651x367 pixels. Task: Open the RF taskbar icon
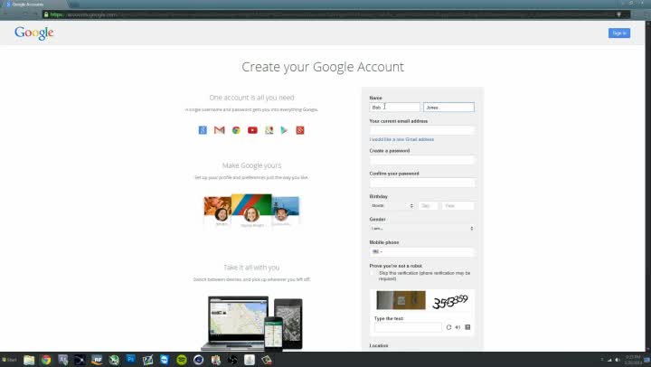click(97, 360)
